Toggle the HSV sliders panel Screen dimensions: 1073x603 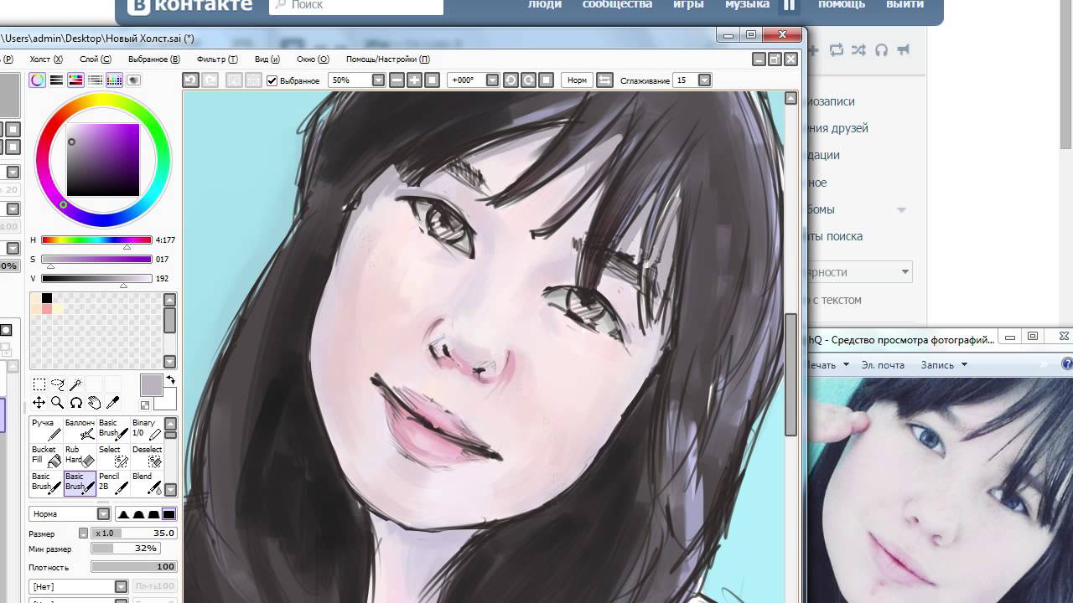click(75, 80)
